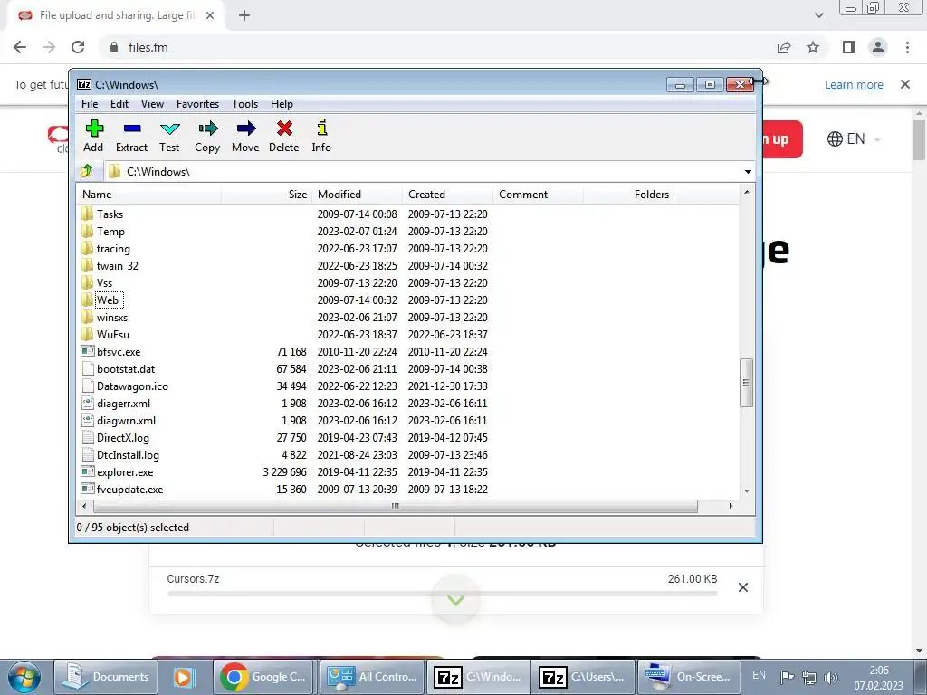
Task: Click the Learn more link
Action: click(854, 84)
